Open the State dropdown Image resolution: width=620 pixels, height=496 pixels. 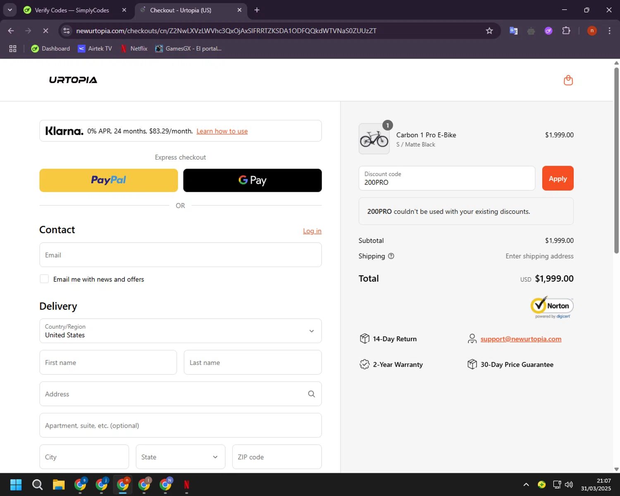tap(181, 457)
